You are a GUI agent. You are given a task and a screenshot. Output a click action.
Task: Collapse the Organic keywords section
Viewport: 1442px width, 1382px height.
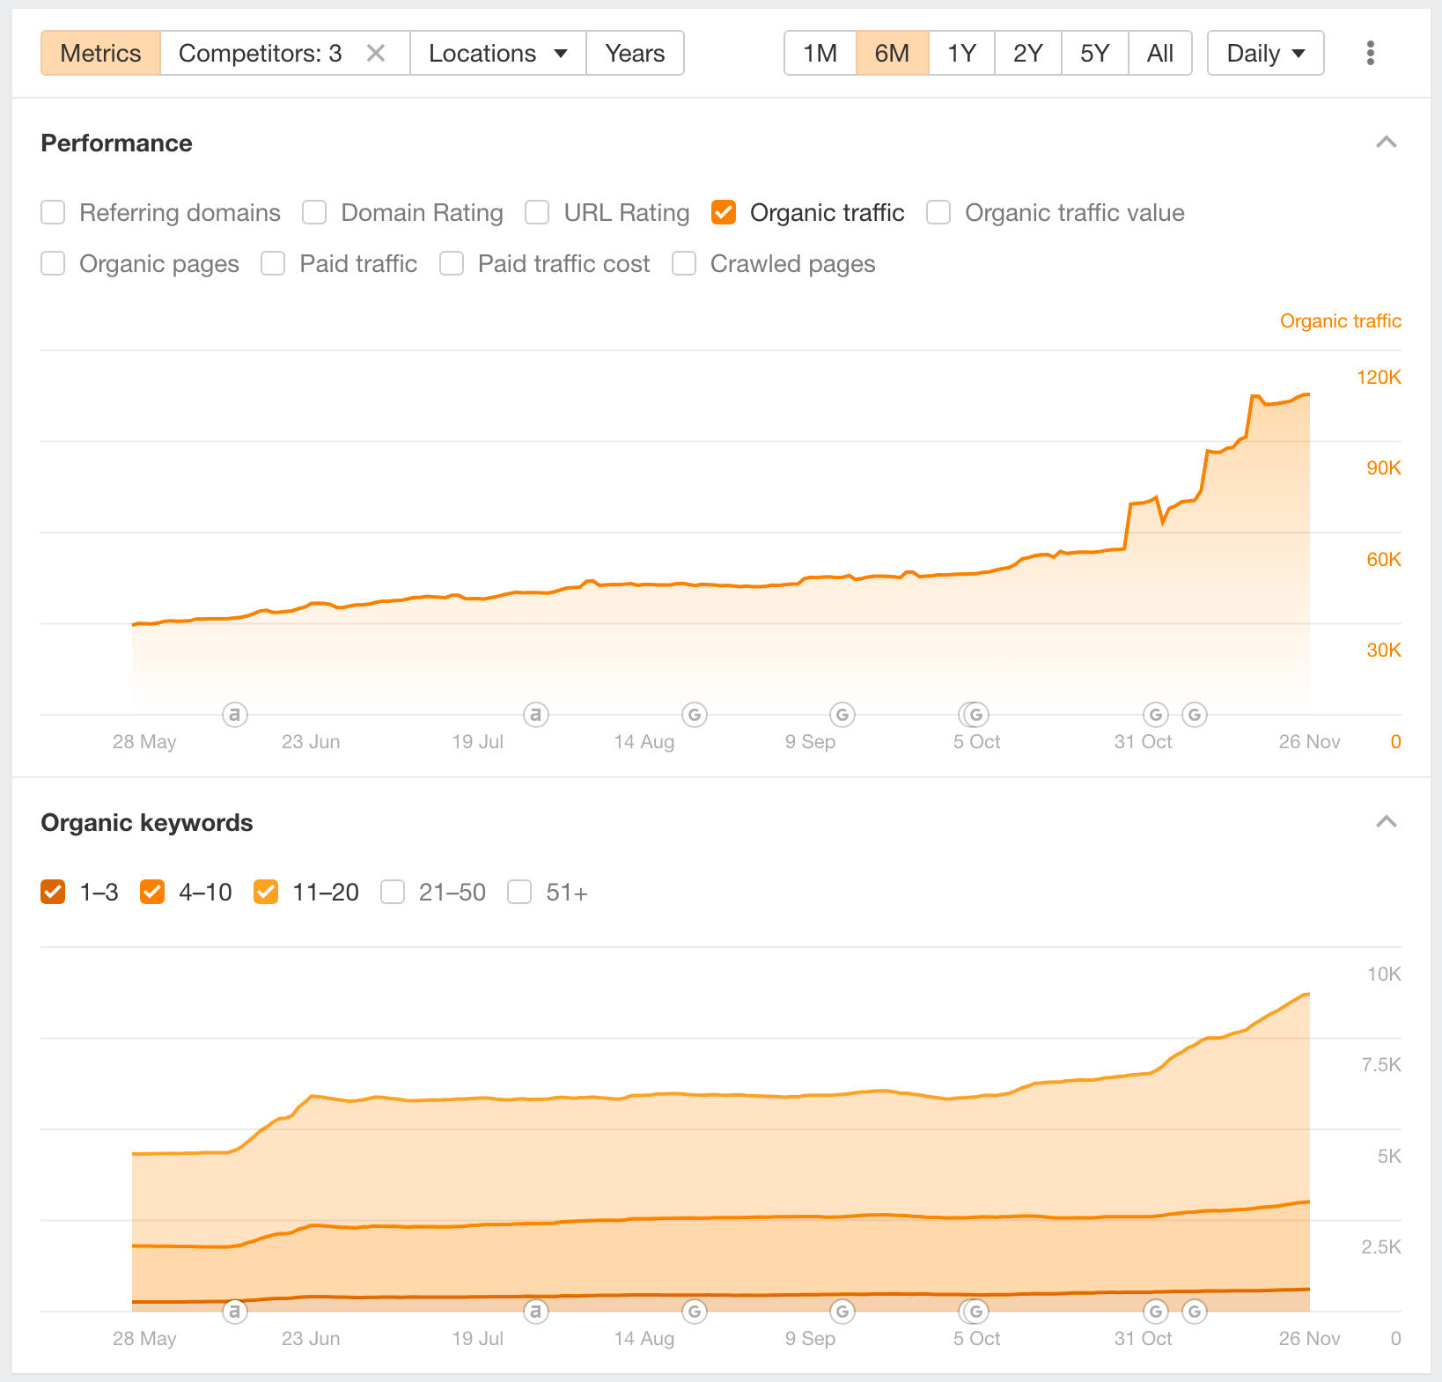point(1386,822)
